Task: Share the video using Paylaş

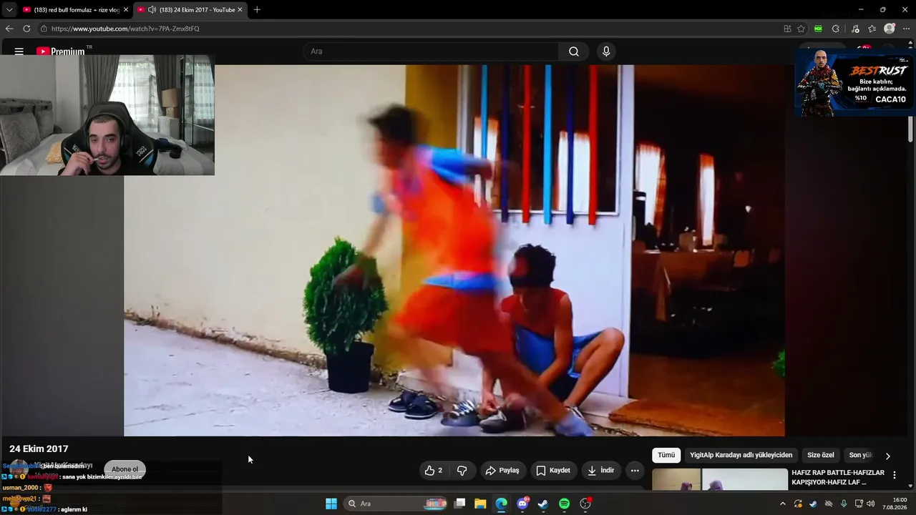Action: click(x=502, y=471)
